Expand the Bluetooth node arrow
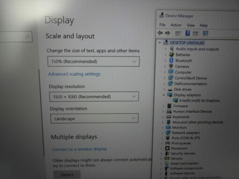The image size is (239, 179). [x=165, y=60]
